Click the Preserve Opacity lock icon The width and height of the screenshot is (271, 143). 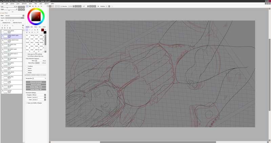tap(6, 20)
